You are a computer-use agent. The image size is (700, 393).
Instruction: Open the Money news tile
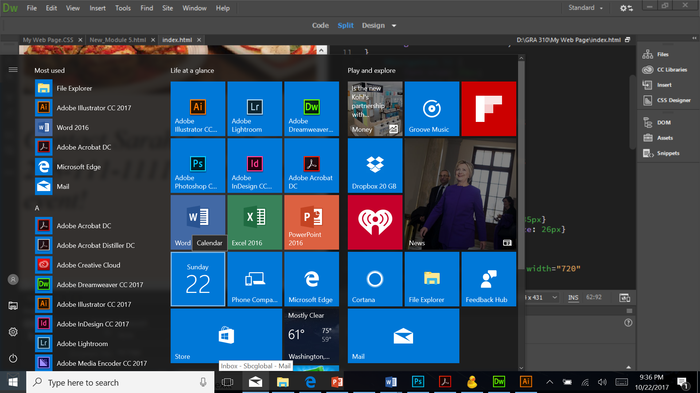pyautogui.click(x=375, y=109)
